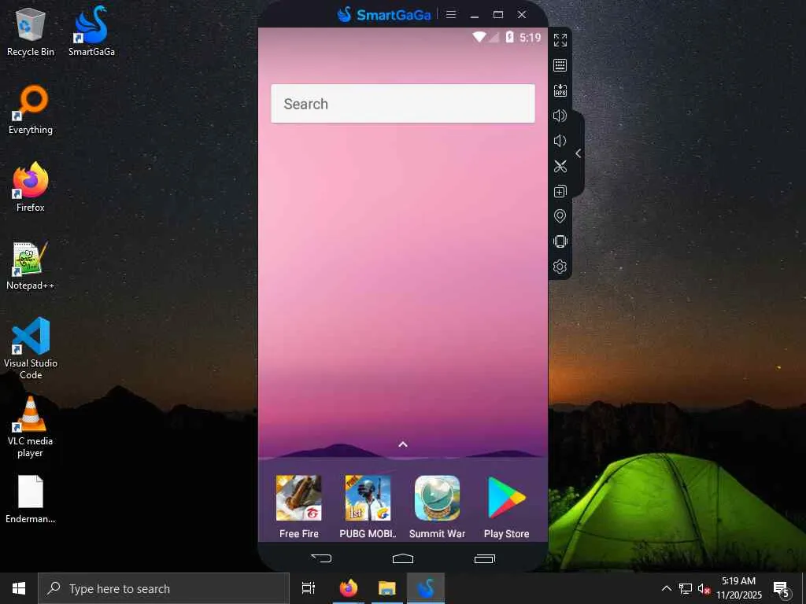Open the Windows Start menu

tap(19, 588)
